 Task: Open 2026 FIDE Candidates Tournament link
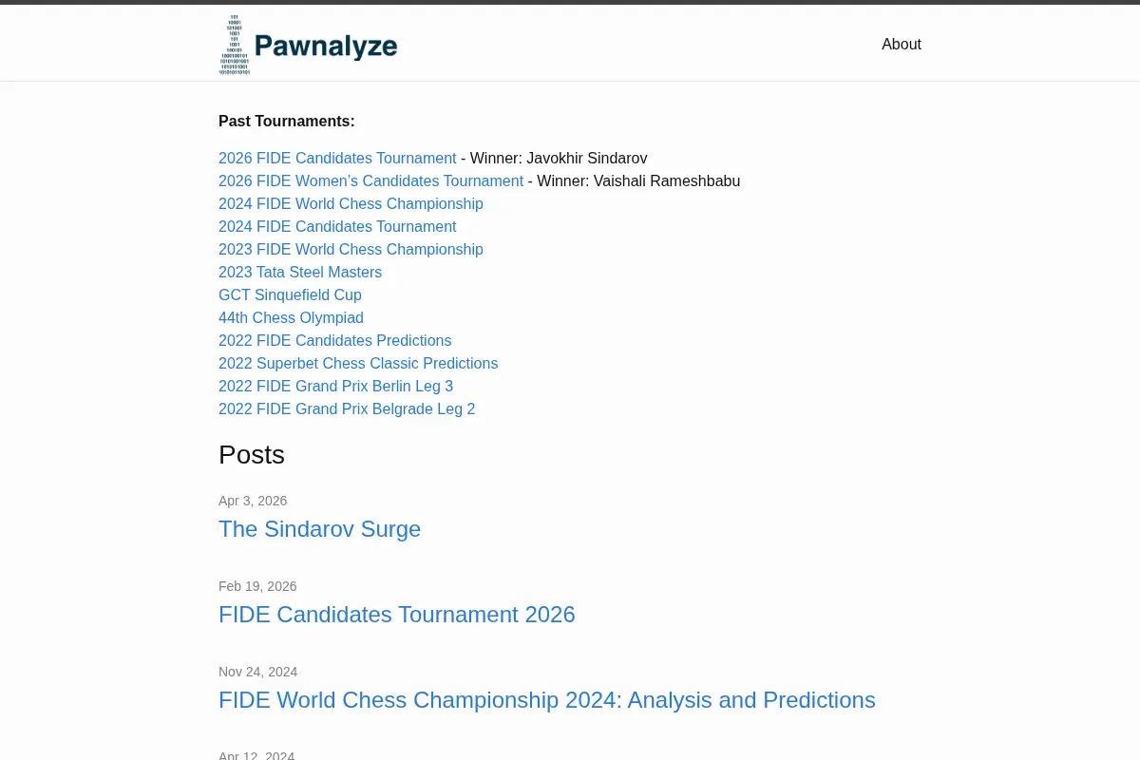337,159
